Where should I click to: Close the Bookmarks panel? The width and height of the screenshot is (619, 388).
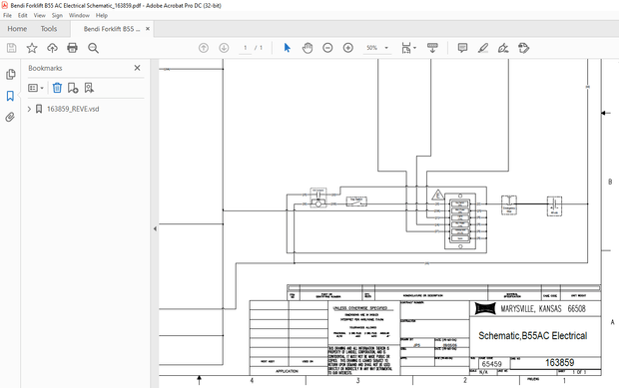[x=137, y=68]
